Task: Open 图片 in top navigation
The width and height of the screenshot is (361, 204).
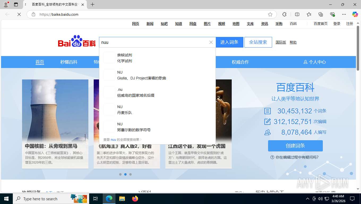Action: pos(207,24)
